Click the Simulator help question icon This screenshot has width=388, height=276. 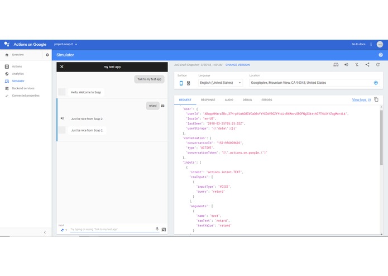point(381,55)
